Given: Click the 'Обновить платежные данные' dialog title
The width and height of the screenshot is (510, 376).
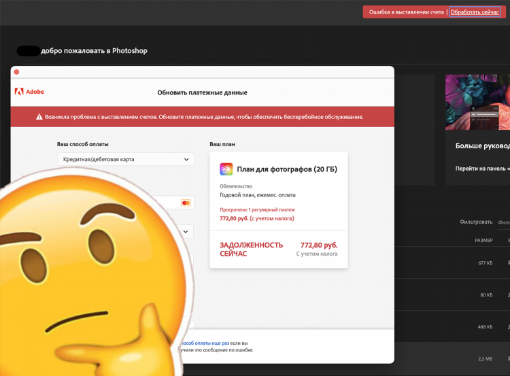Looking at the screenshot, I should tap(203, 92).
